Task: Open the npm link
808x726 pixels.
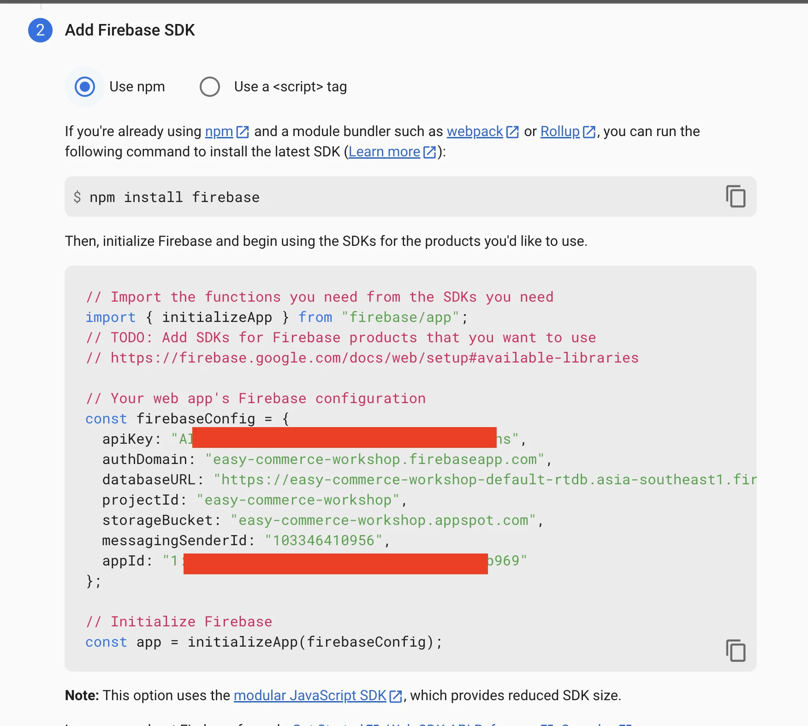Action: tap(219, 131)
